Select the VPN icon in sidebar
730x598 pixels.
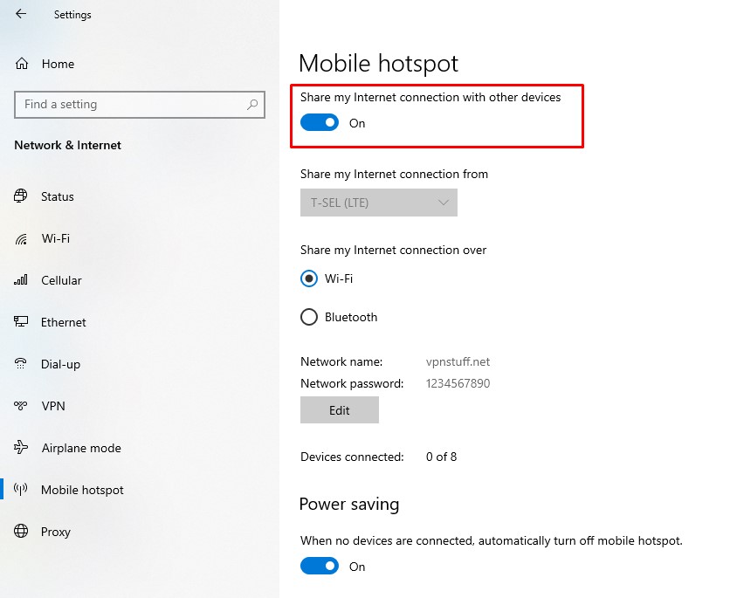tap(20, 405)
